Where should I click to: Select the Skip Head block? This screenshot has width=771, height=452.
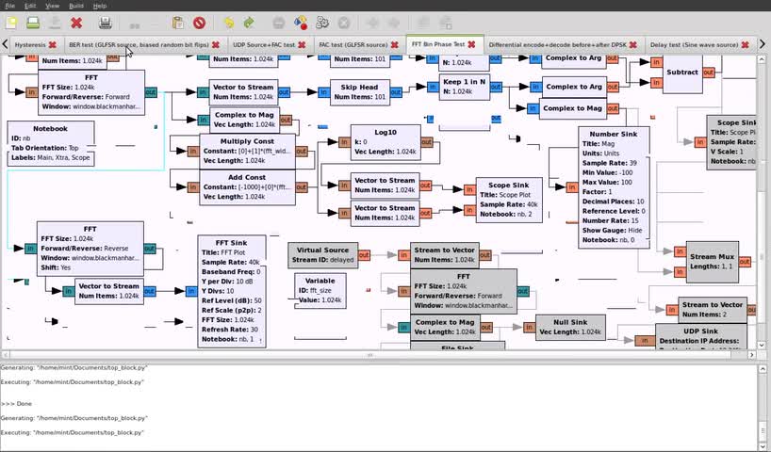(x=359, y=92)
